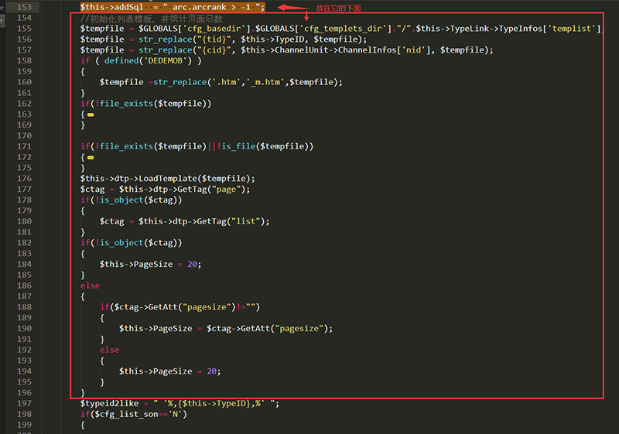Click the if(!is_object($ctag)) statement on line 178
619x434 pixels.
[x=132, y=200]
